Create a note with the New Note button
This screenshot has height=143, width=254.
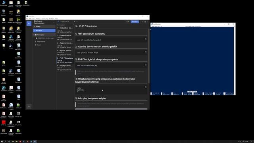44,31
